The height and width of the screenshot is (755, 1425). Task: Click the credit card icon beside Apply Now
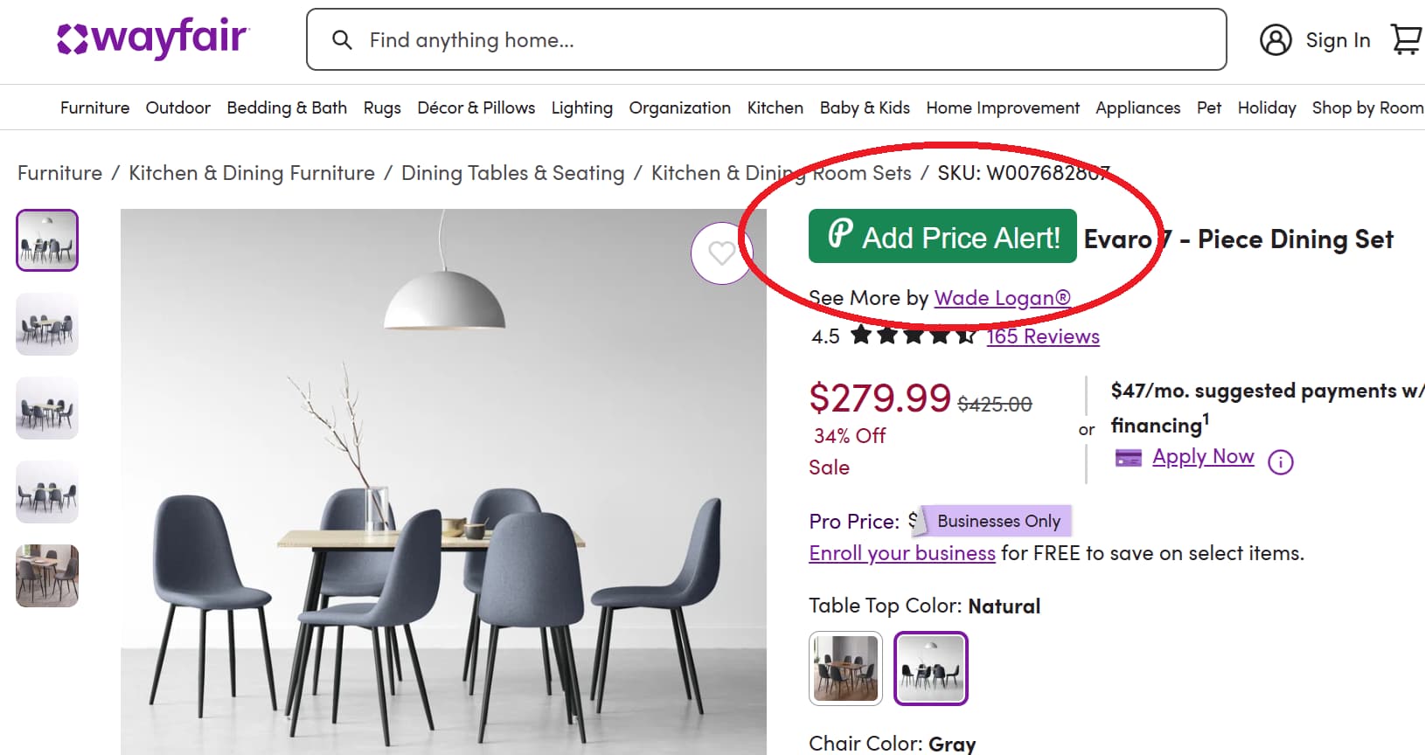1129,457
